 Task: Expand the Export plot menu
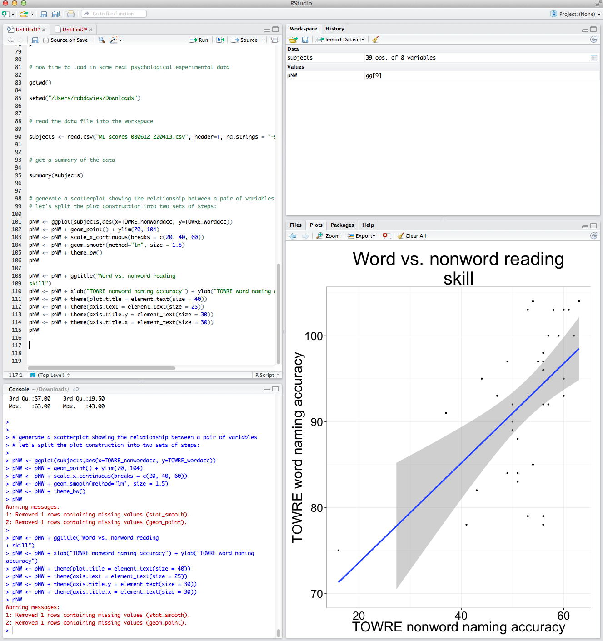pos(362,236)
